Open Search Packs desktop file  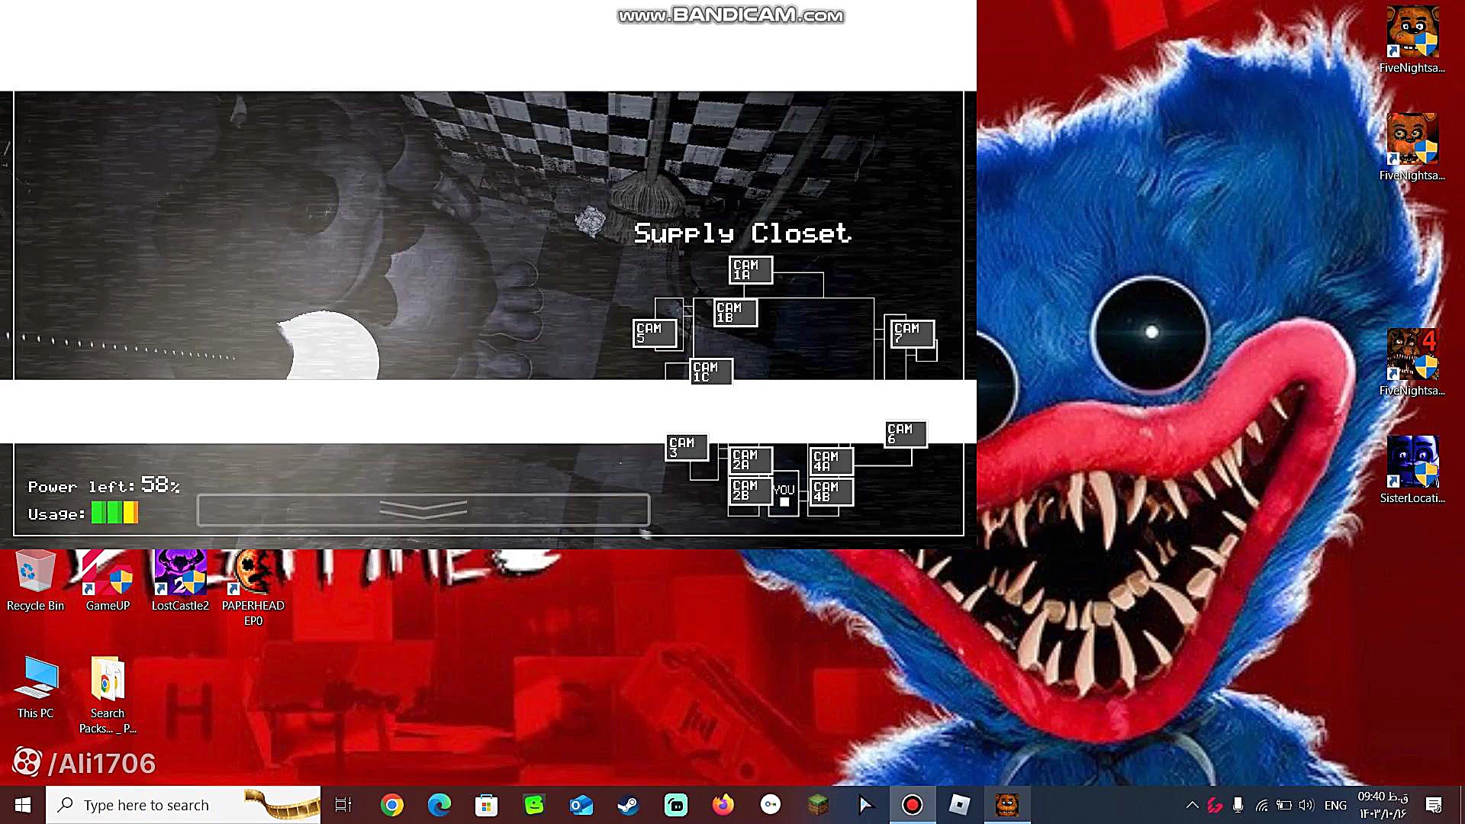(x=108, y=694)
